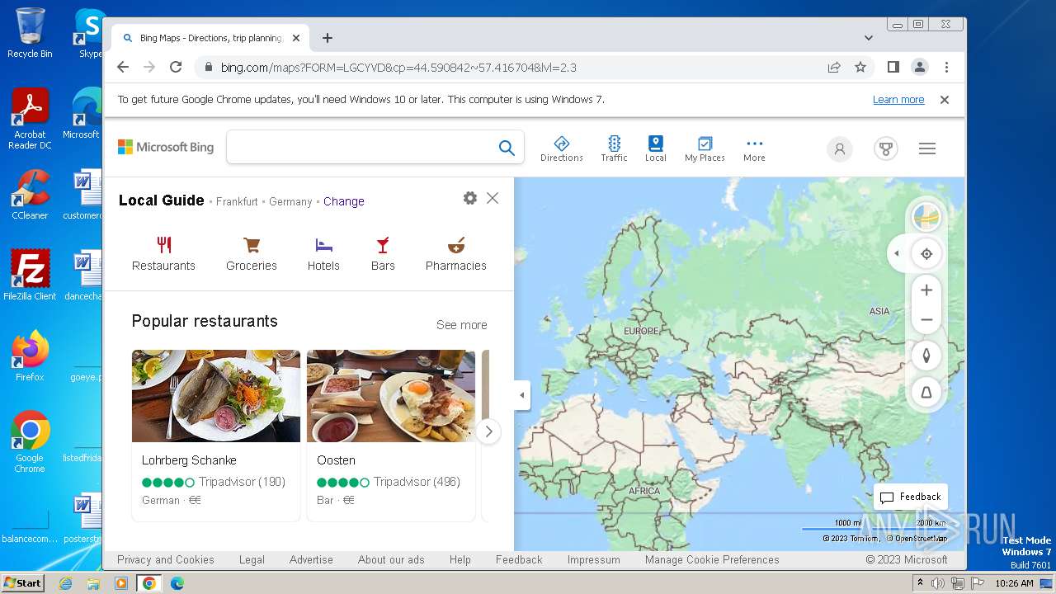Go back in Chrome
The width and height of the screenshot is (1056, 594).
point(123,68)
